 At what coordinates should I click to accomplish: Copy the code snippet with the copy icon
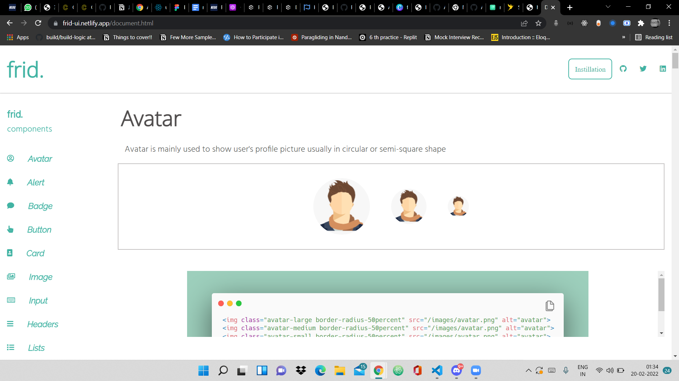pyautogui.click(x=549, y=306)
